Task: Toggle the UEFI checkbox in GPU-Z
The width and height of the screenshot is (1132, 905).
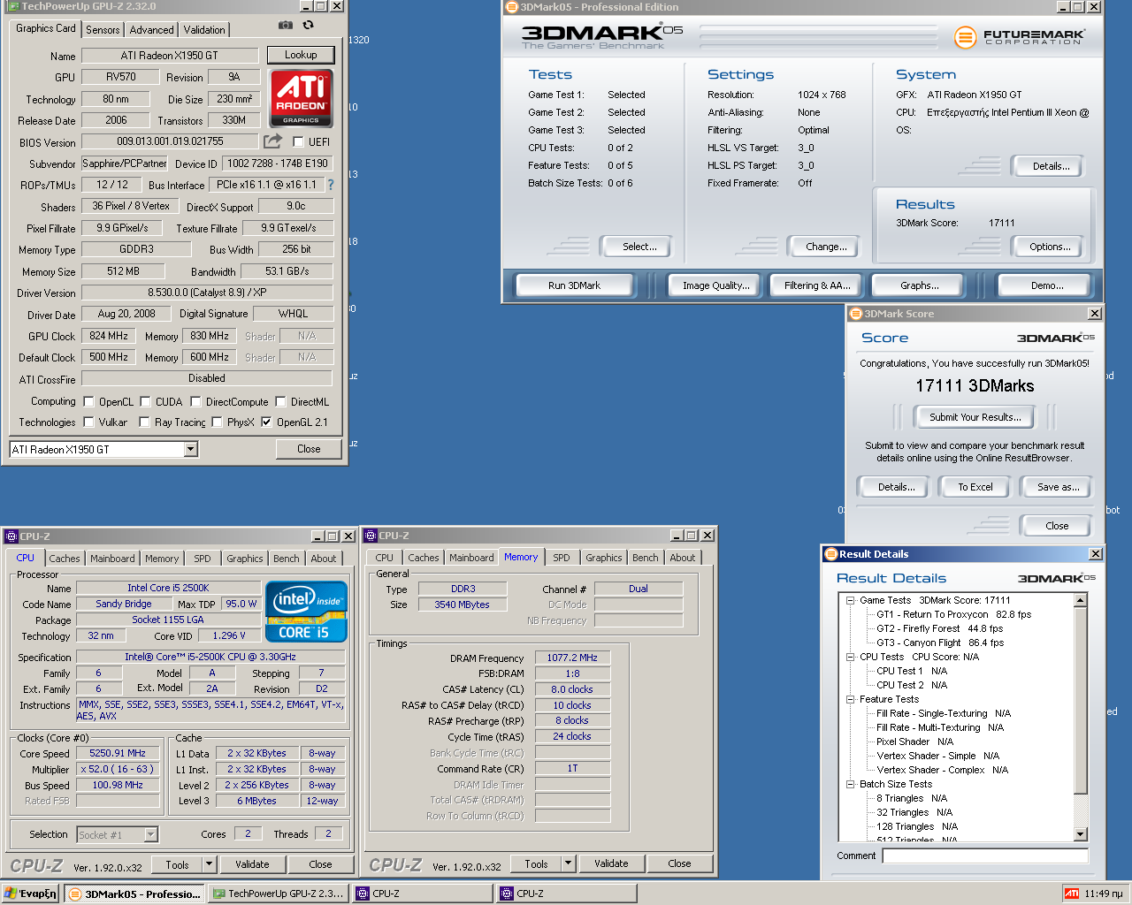Action: pos(298,141)
